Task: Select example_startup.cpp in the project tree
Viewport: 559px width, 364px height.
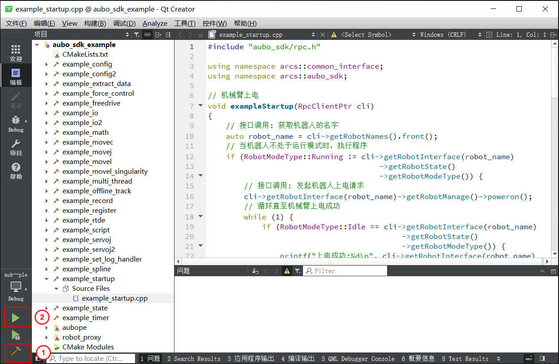Action: [x=115, y=298]
